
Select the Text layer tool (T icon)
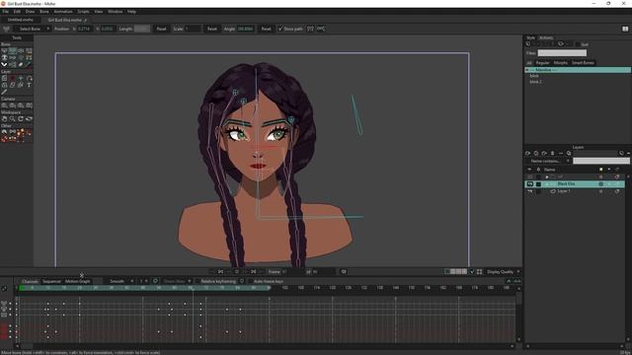(x=29, y=85)
